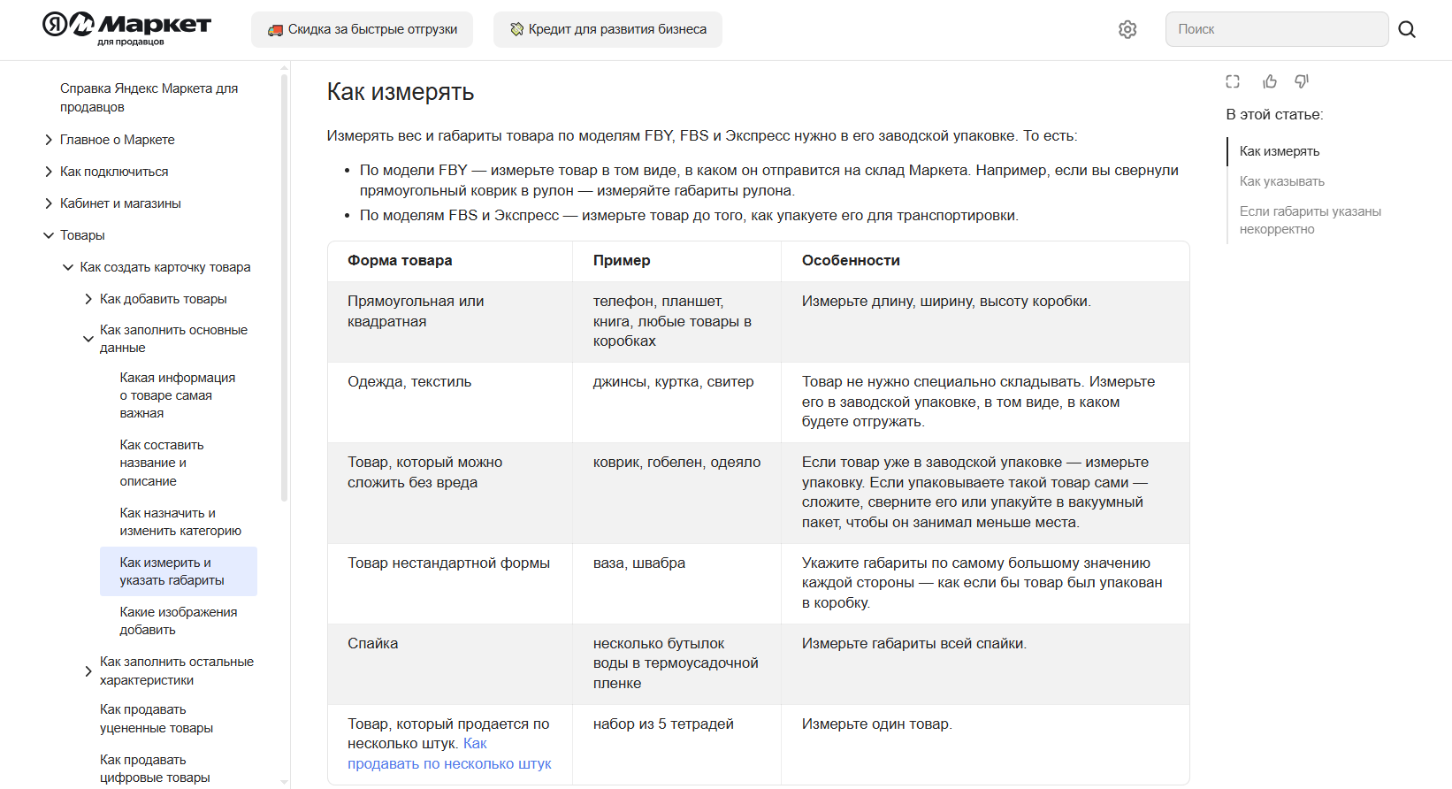Image resolution: width=1452 pixels, height=789 pixels.
Task: Click the Поиск search field
Action: click(x=1276, y=29)
